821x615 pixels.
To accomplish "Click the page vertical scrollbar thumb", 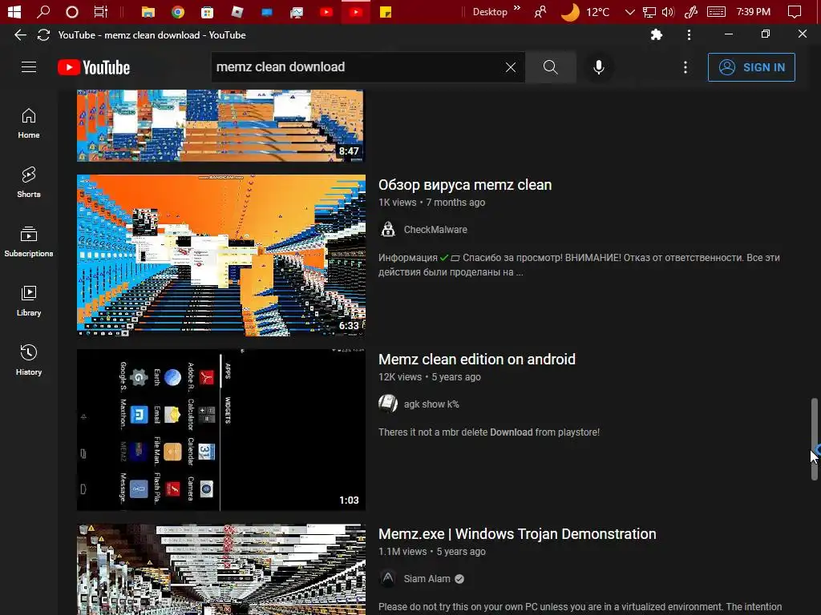I will [815, 440].
